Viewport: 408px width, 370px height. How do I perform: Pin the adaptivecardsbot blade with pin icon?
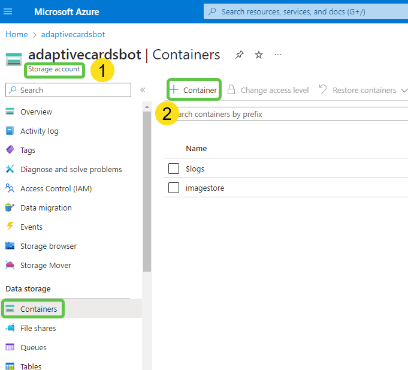(x=240, y=55)
